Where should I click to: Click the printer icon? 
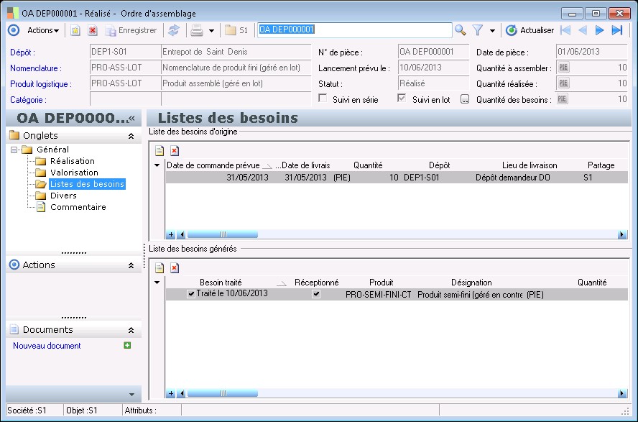click(196, 30)
